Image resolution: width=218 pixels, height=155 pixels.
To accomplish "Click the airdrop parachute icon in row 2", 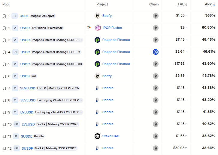I will click(x=89, y=27).
